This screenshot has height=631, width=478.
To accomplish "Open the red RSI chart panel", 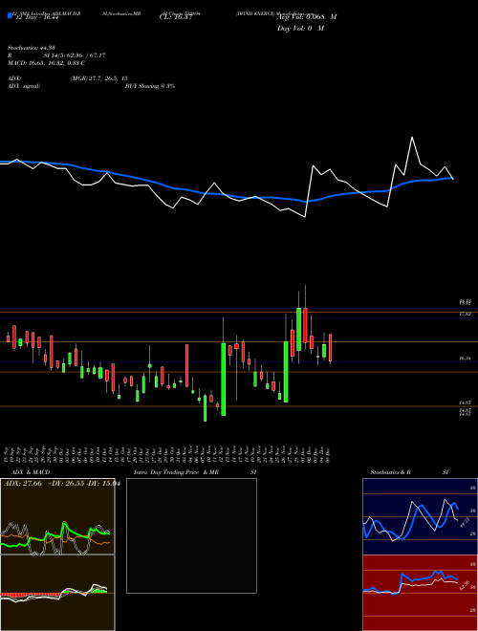I will click(x=420, y=593).
